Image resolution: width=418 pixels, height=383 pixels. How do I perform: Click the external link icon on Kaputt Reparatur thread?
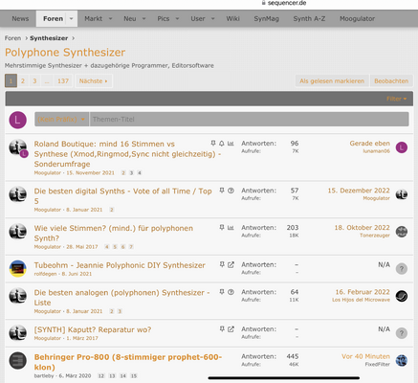coord(231,329)
